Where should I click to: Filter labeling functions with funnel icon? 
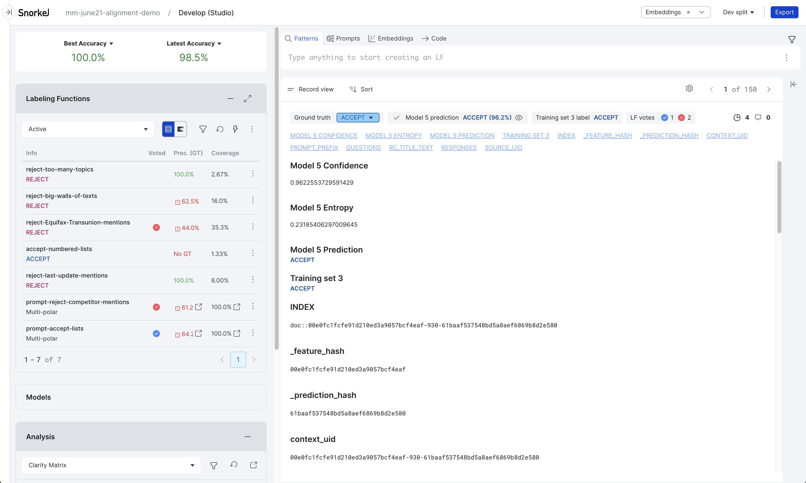(x=203, y=129)
